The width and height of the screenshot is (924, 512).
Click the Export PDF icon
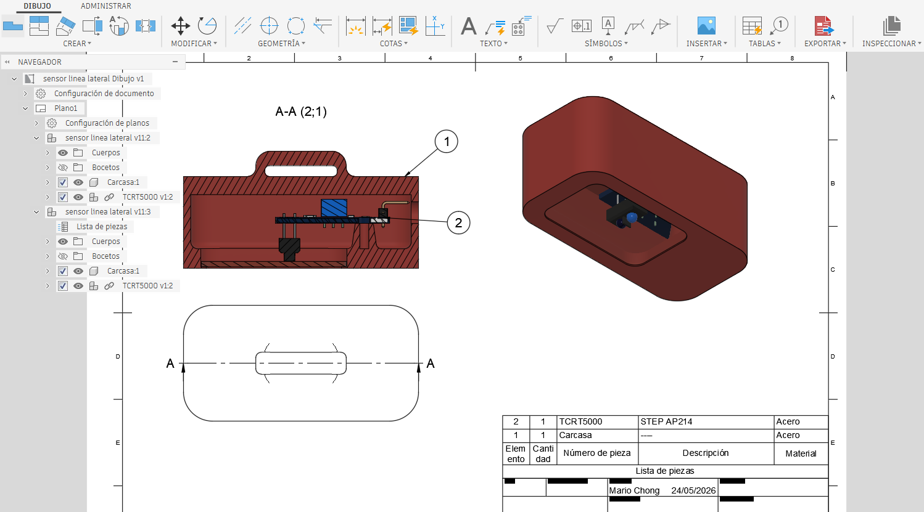[x=823, y=26]
